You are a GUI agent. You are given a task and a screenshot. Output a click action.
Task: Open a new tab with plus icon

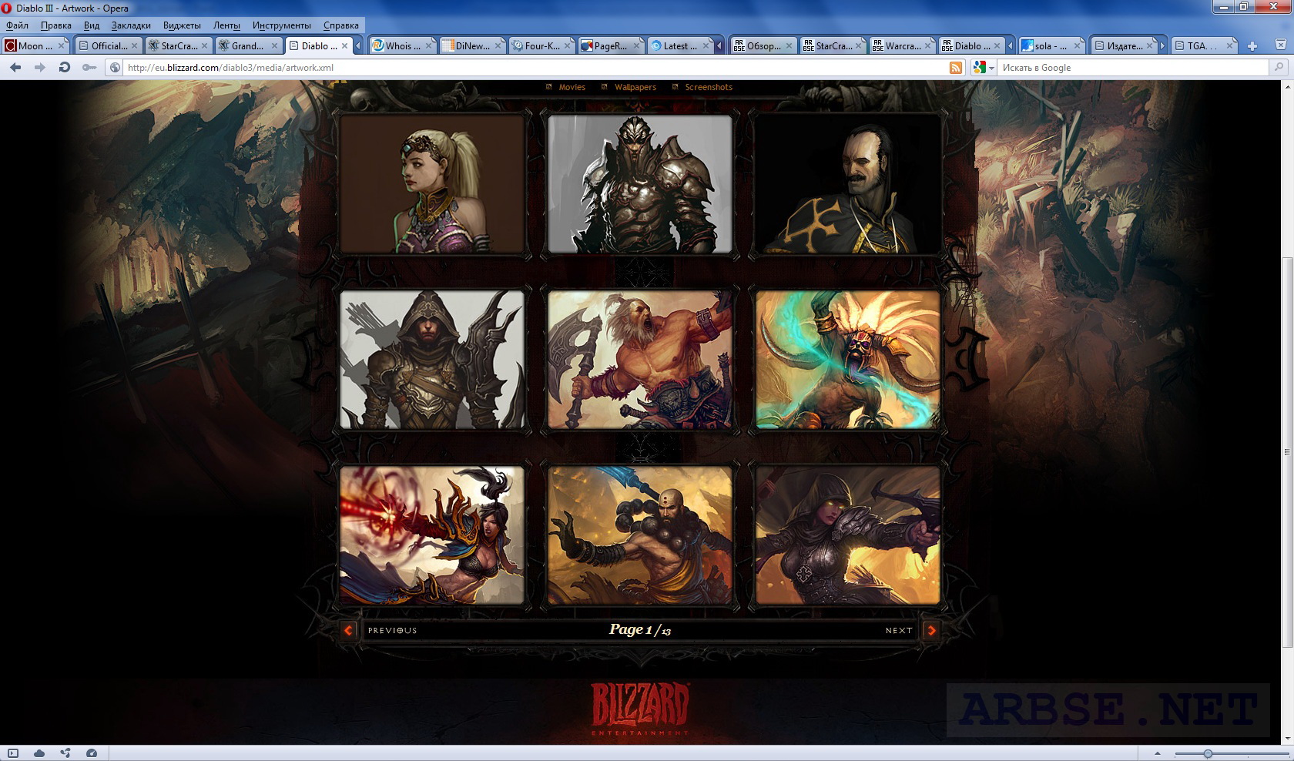(x=1252, y=46)
